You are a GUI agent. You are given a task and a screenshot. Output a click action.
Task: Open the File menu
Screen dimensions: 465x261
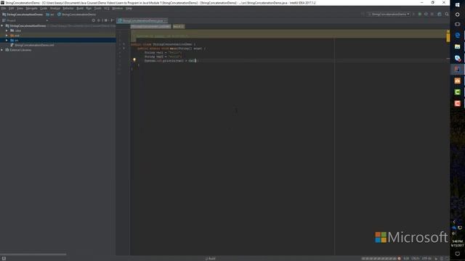click(4, 8)
